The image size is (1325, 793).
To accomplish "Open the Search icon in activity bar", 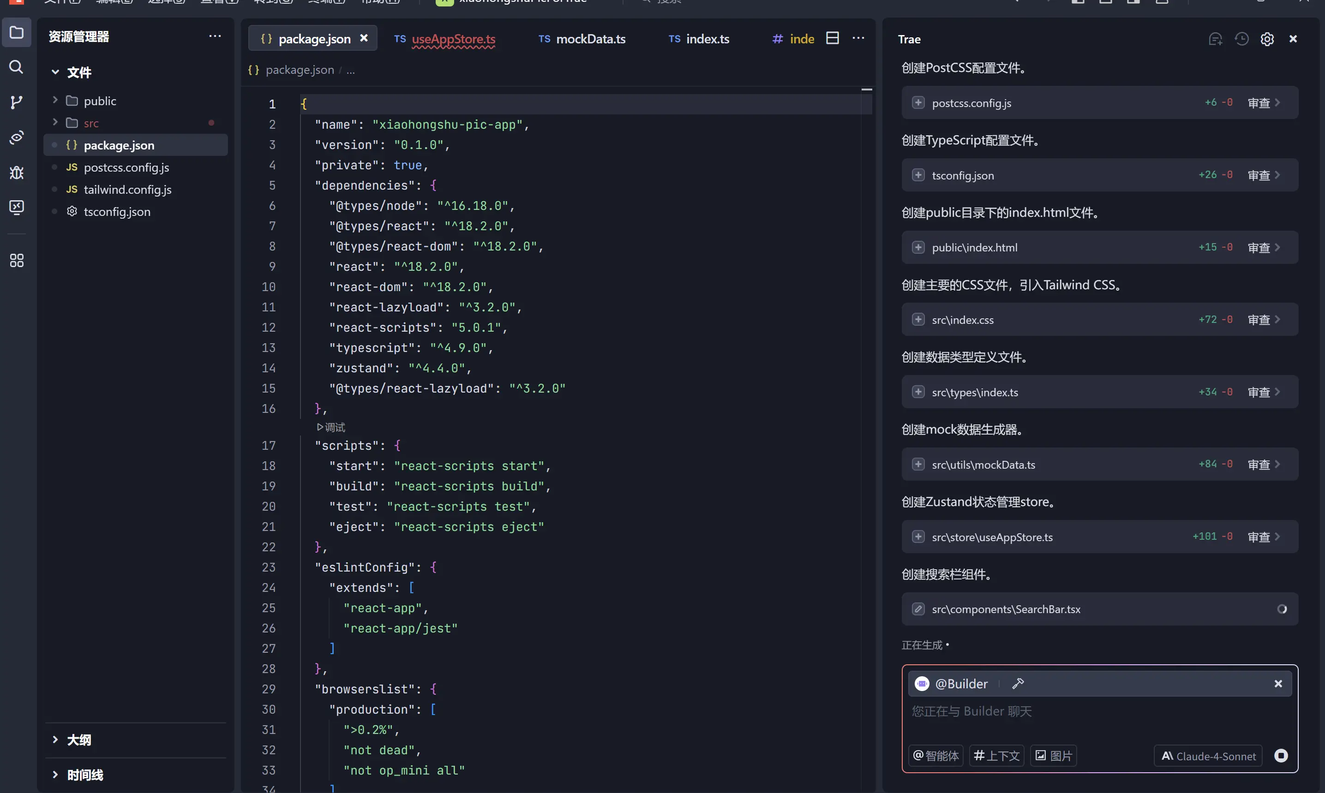I will (x=17, y=67).
